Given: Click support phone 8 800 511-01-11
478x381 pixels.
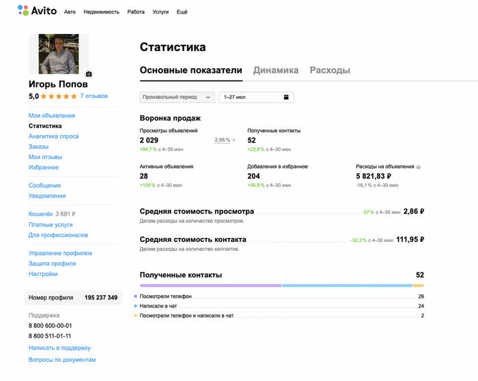Looking at the screenshot, I should click(x=50, y=336).
